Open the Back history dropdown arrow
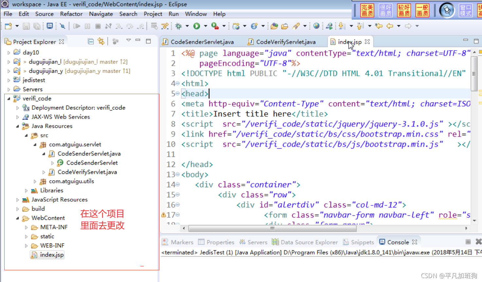The width and height of the screenshot is (482, 282). (399, 26)
